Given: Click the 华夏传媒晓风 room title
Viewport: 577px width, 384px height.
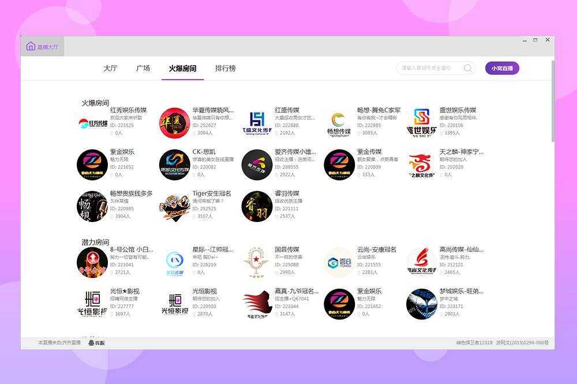Looking at the screenshot, I should (x=213, y=110).
